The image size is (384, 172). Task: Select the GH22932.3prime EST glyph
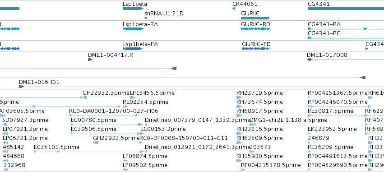pyautogui.click(x=84, y=98)
